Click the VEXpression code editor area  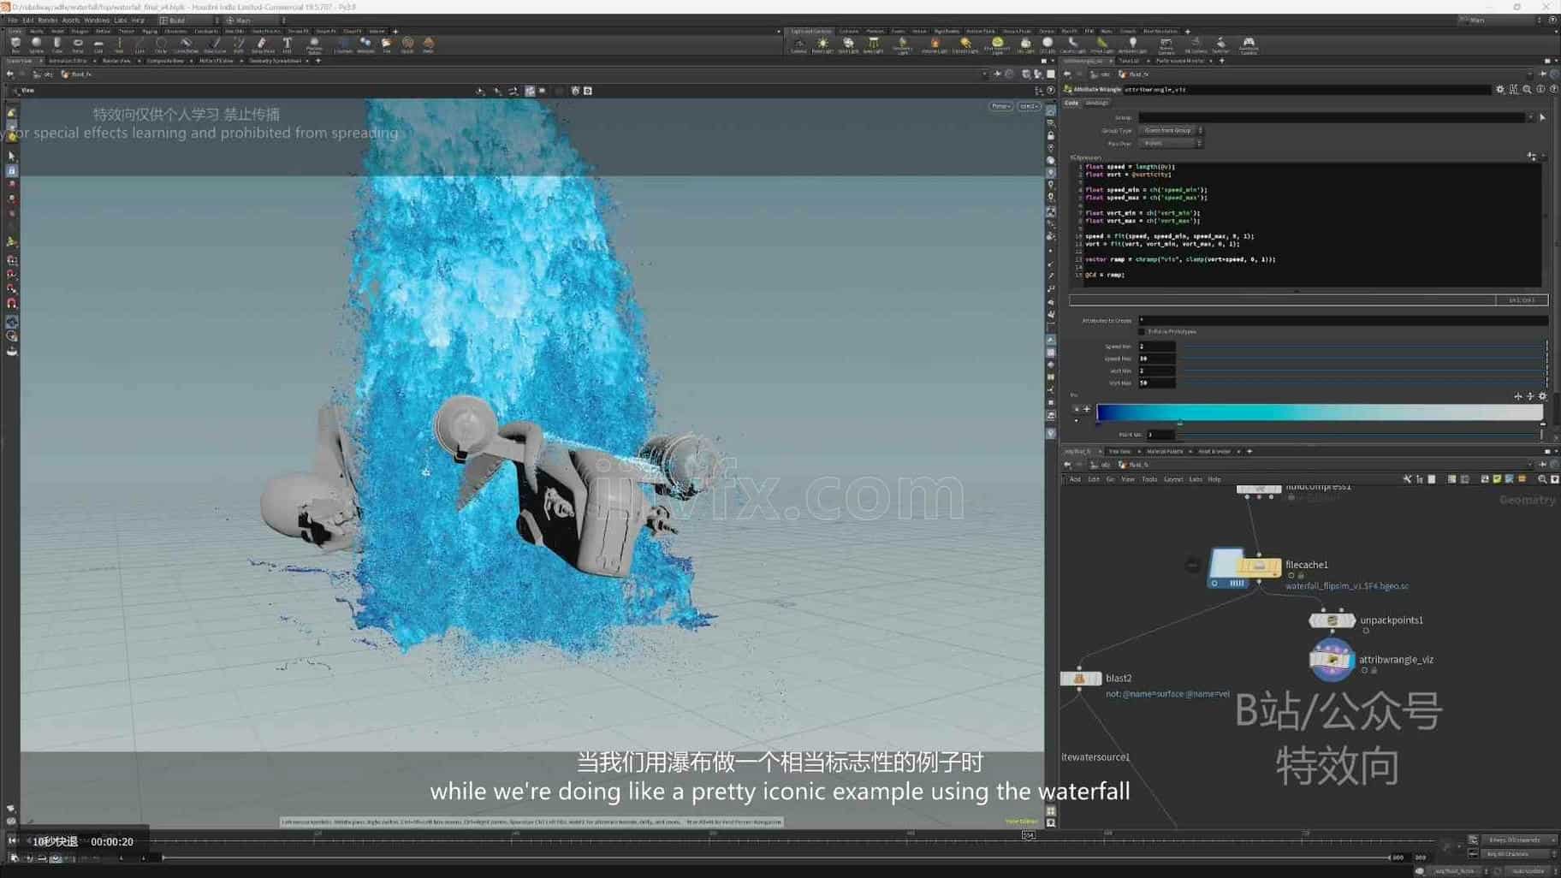[x=1306, y=224]
